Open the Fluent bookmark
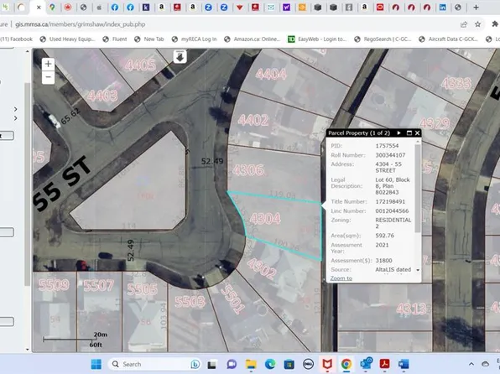Viewport: 500px width, 374px height. tap(115, 39)
